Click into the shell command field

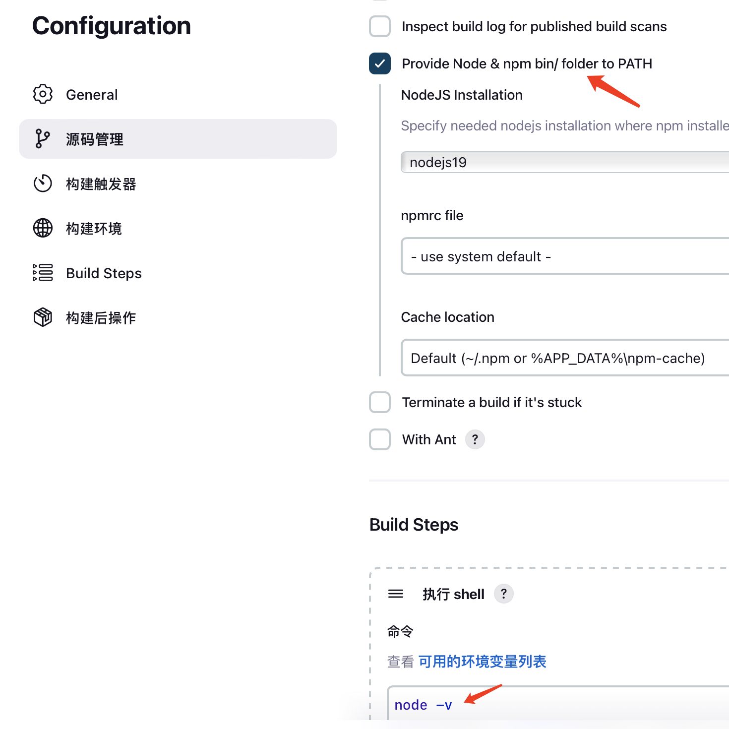pyautogui.click(x=558, y=704)
